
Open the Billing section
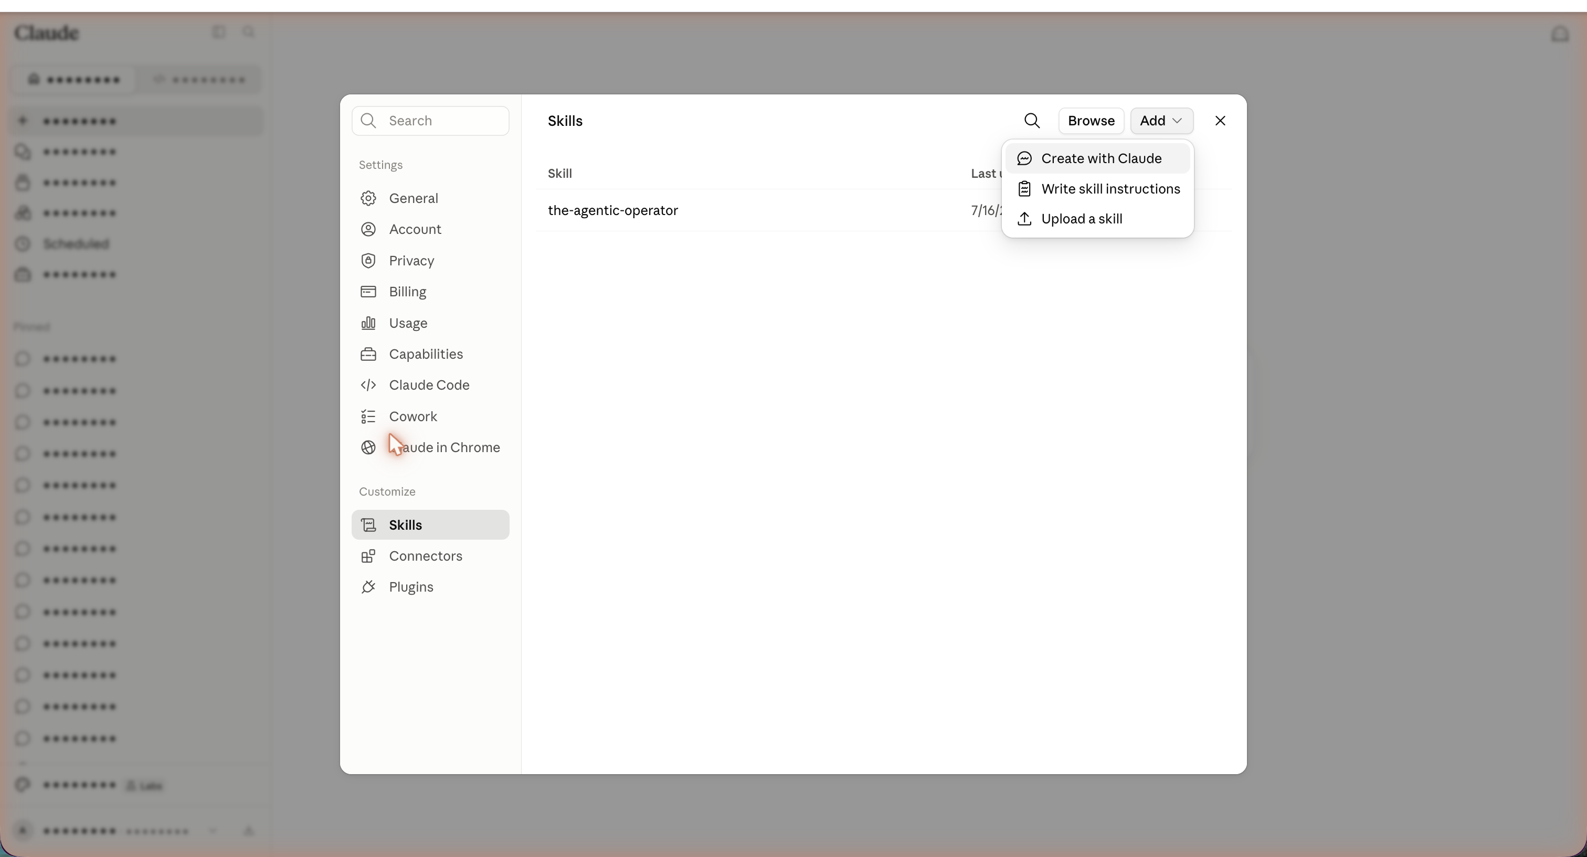pos(430,291)
